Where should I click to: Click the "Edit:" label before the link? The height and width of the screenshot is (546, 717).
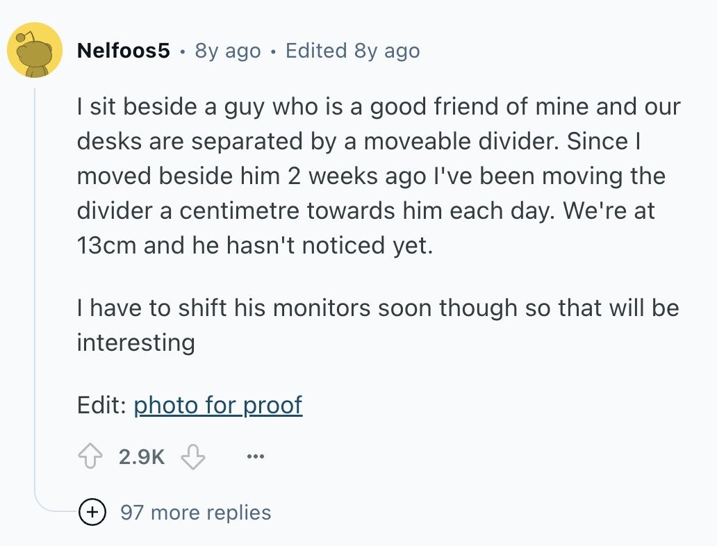(101, 404)
